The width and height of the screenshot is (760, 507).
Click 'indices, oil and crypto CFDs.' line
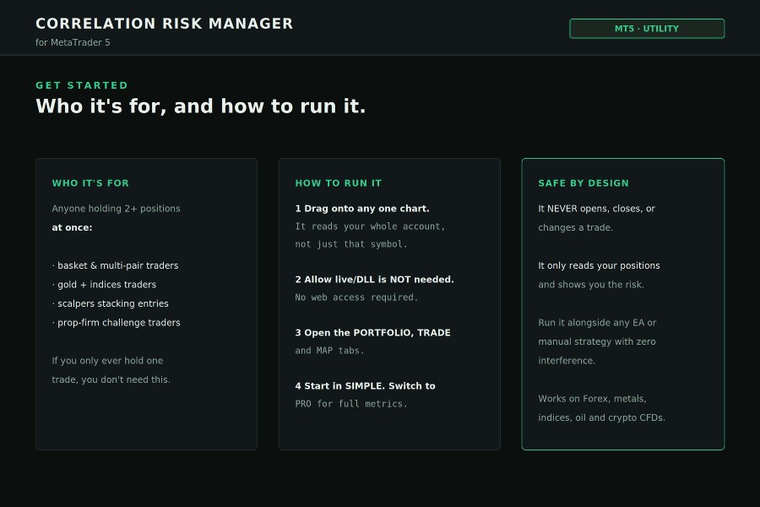[601, 417]
